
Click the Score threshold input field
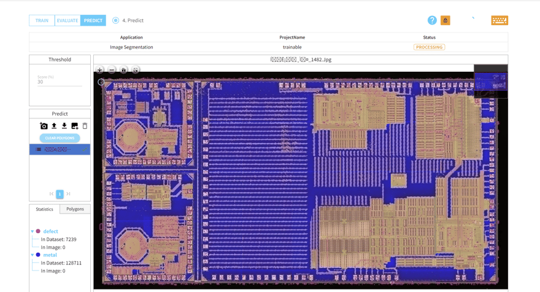(59, 82)
